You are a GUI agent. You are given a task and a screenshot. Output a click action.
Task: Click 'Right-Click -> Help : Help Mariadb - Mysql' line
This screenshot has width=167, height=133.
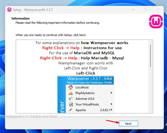click(x=82, y=58)
